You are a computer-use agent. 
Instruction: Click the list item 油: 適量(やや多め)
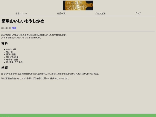point(15,62)
